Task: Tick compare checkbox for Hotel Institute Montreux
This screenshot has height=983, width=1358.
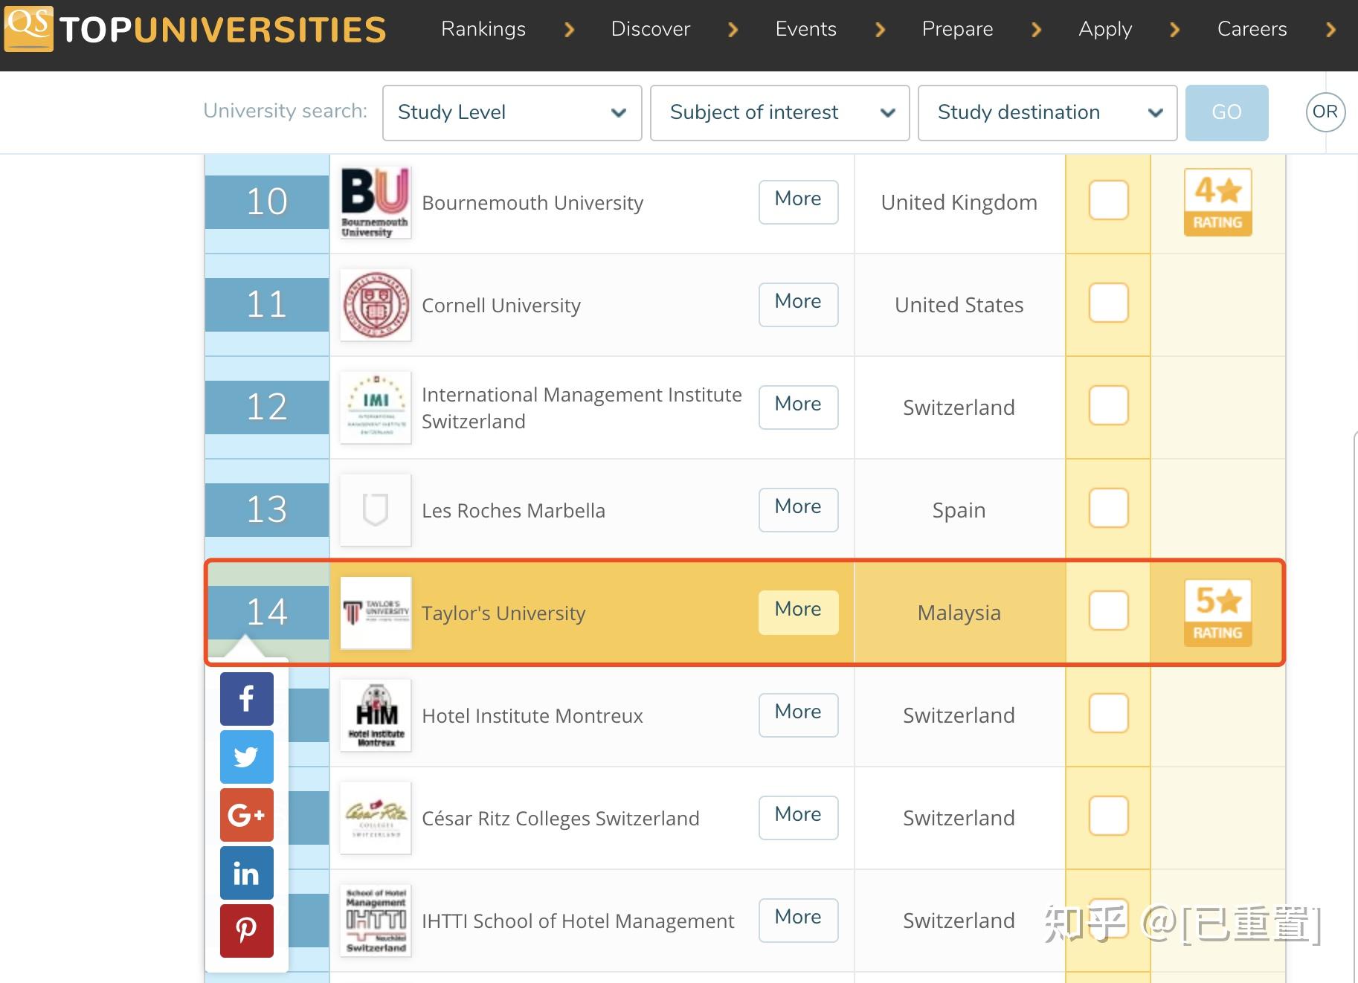Action: [1109, 714]
